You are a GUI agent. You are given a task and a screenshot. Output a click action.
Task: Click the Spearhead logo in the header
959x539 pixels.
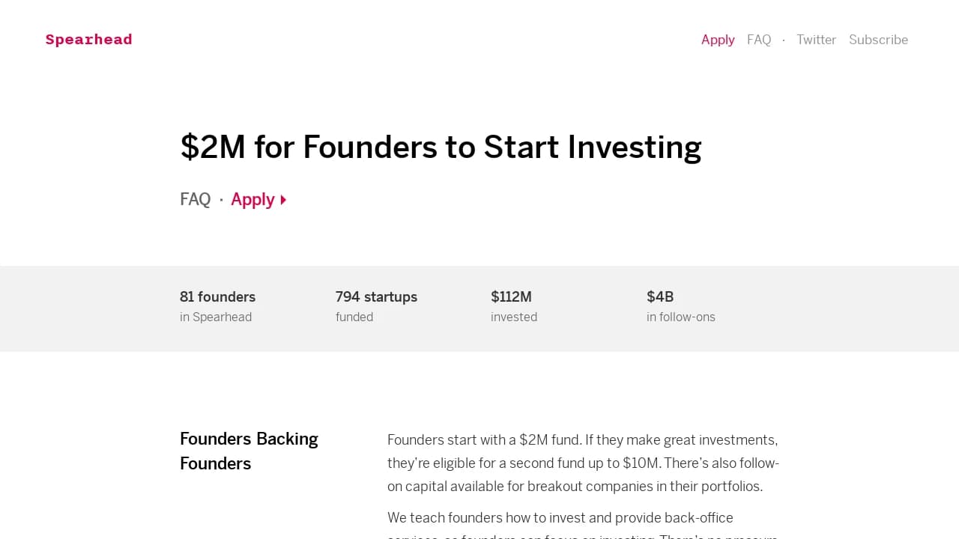pyautogui.click(x=88, y=40)
